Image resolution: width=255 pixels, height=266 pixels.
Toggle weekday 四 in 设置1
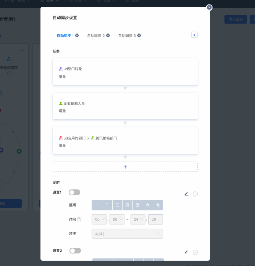pos(127,205)
